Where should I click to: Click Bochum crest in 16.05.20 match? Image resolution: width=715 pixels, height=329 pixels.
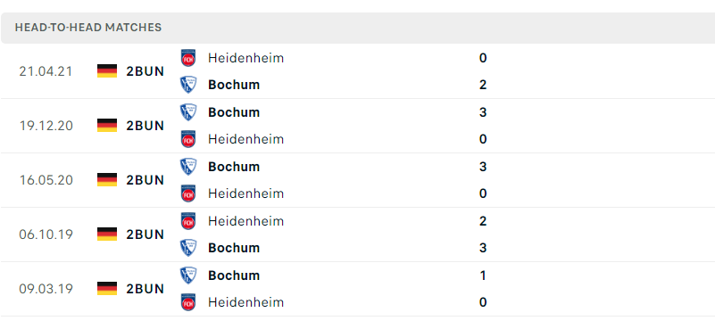tap(188, 167)
